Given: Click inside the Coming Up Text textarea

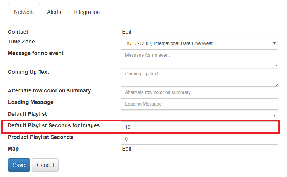Looking at the screenshot, I should coord(199,77).
